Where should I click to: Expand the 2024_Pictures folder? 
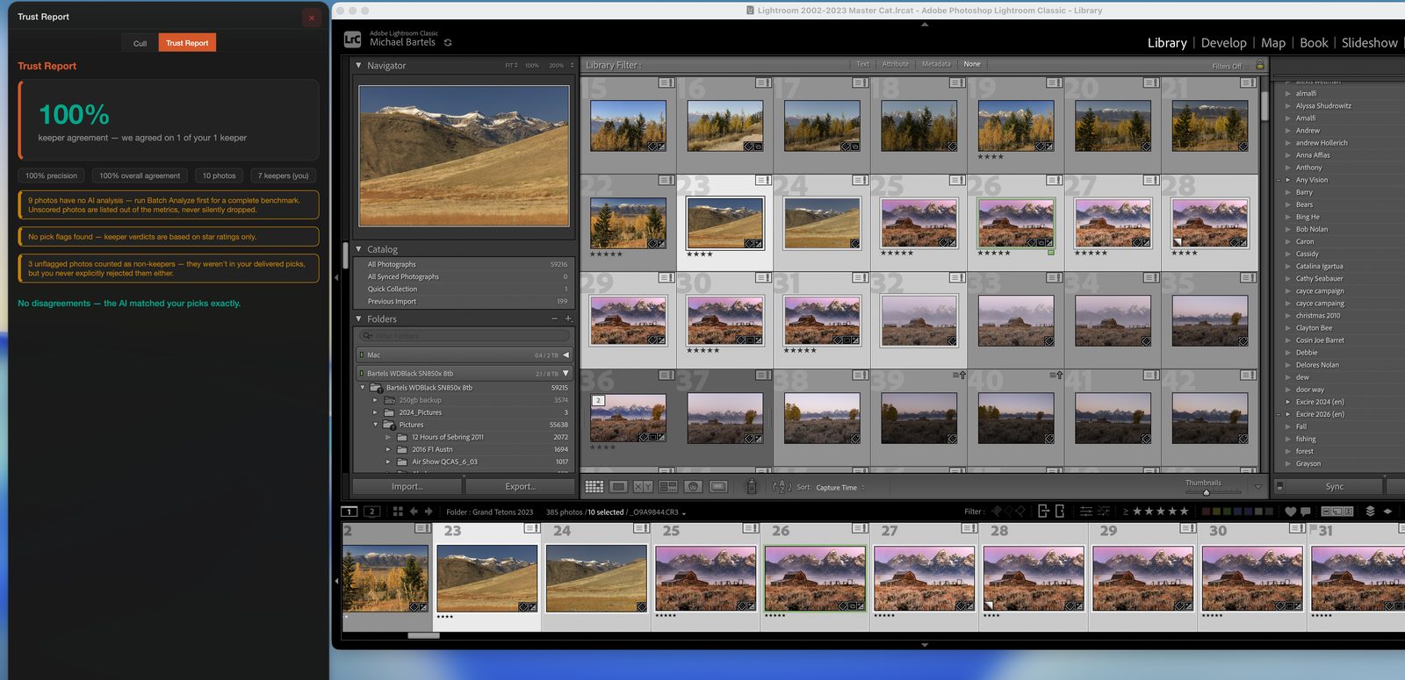point(375,412)
